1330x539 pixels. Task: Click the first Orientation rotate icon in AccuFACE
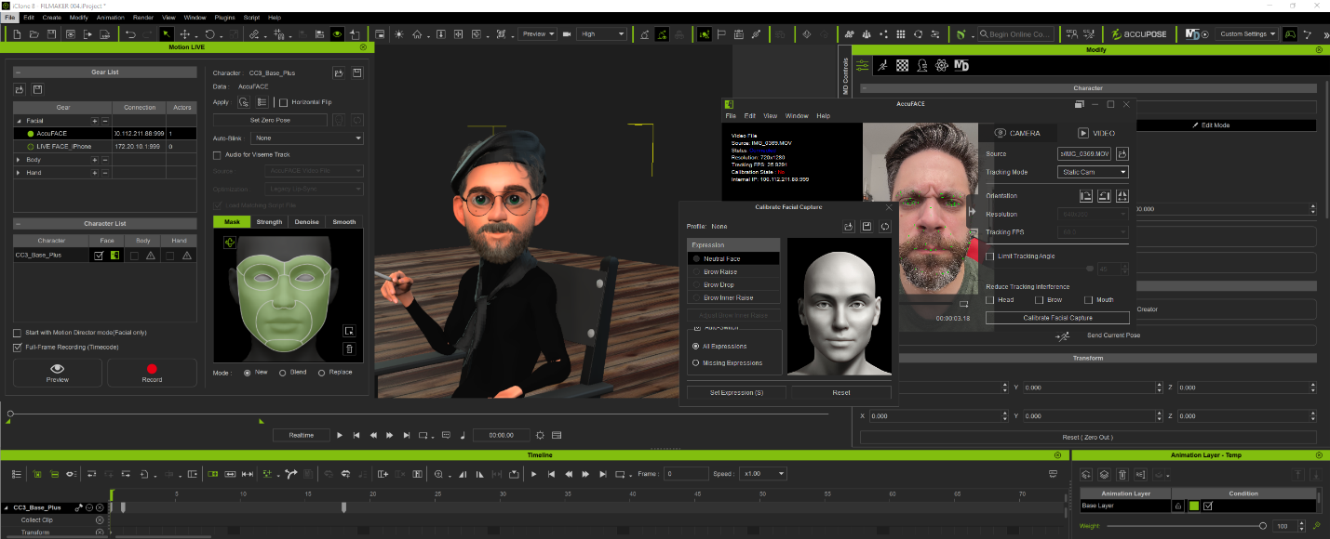point(1085,196)
